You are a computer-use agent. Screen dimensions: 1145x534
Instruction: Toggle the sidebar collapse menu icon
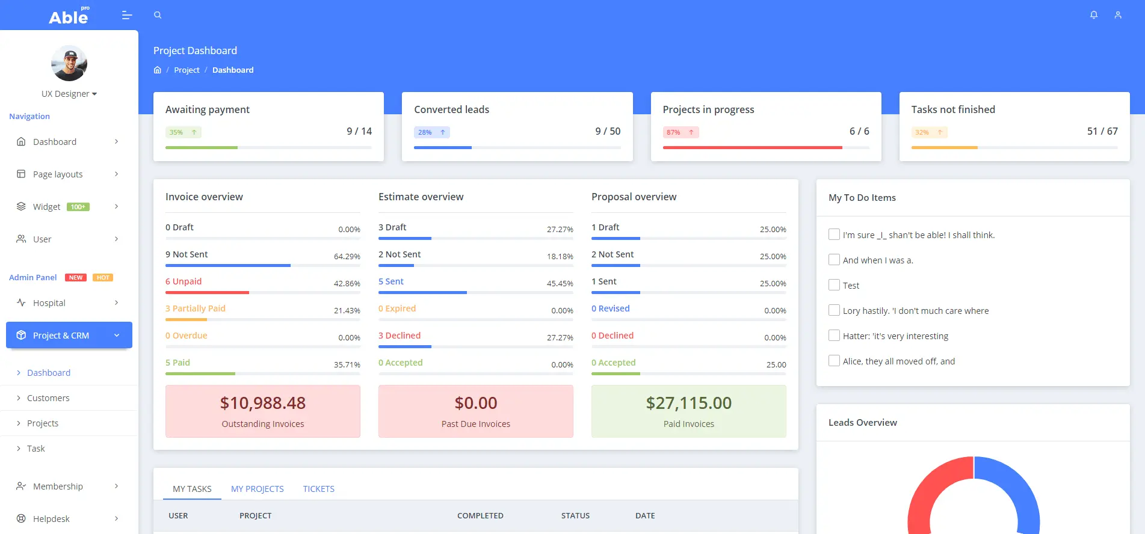click(127, 15)
